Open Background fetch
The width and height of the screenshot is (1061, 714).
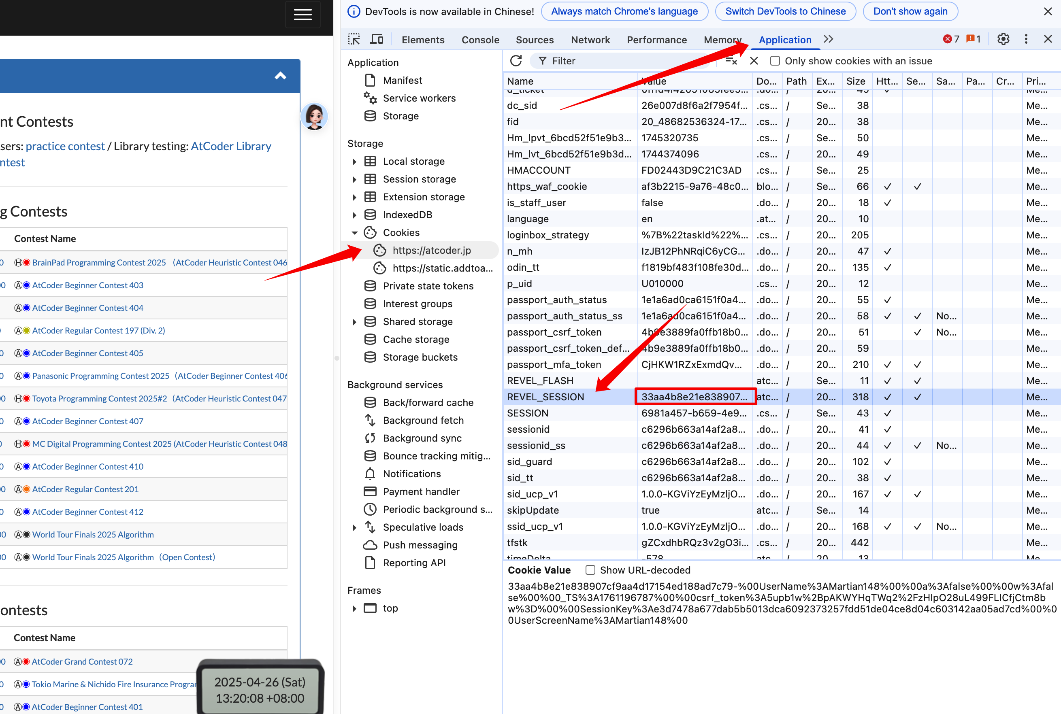(423, 421)
